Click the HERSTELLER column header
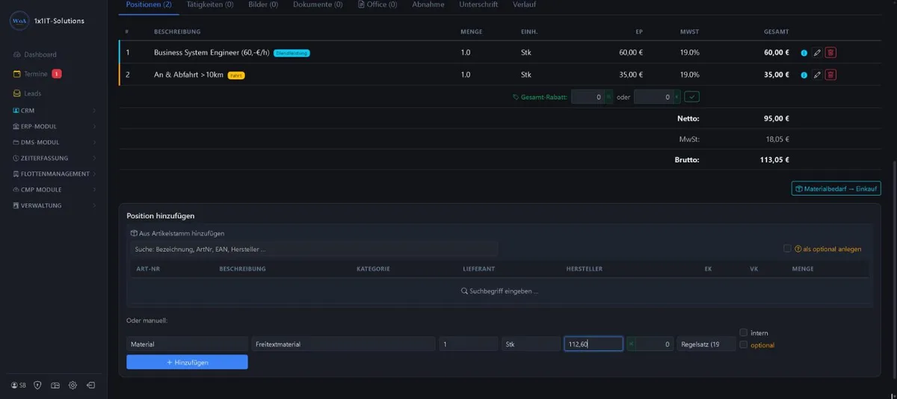The image size is (897, 399). pos(585,269)
